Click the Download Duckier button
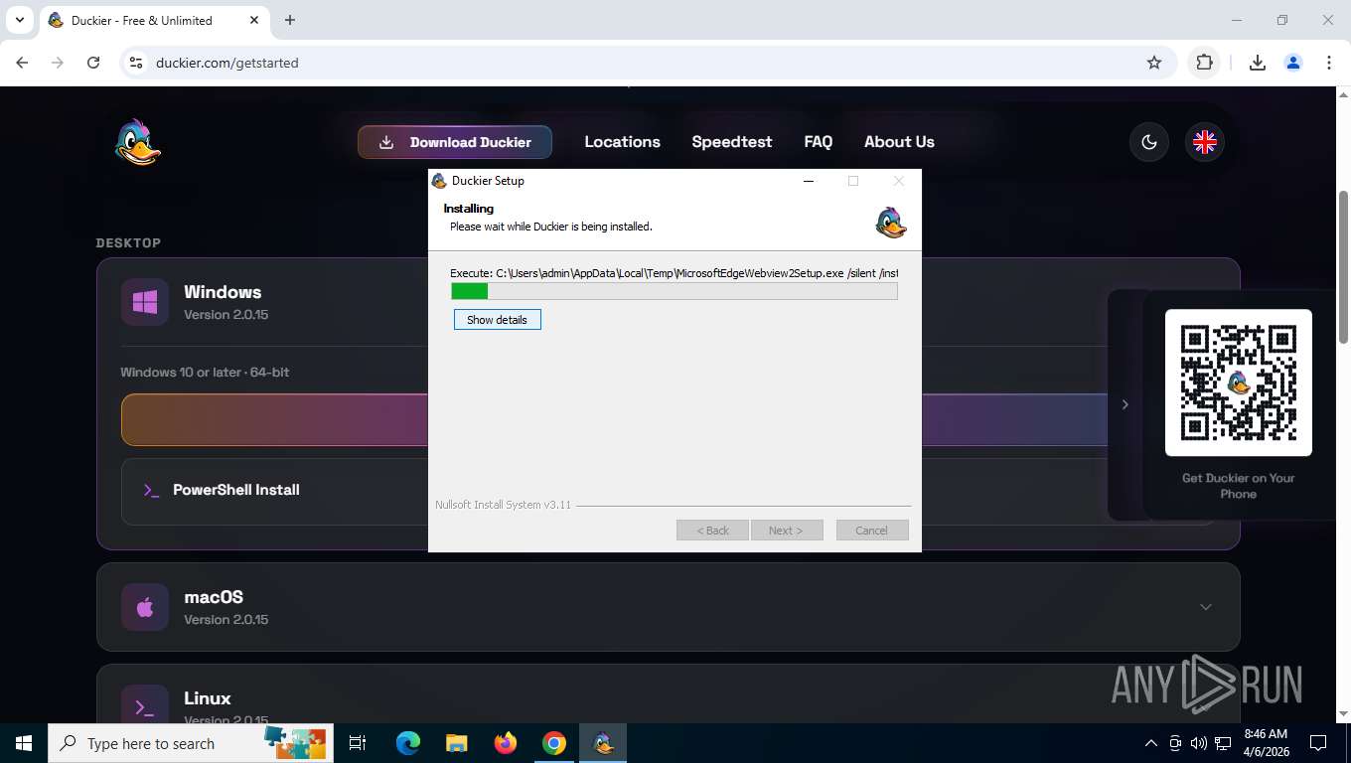Image resolution: width=1351 pixels, height=763 pixels. [x=455, y=142]
